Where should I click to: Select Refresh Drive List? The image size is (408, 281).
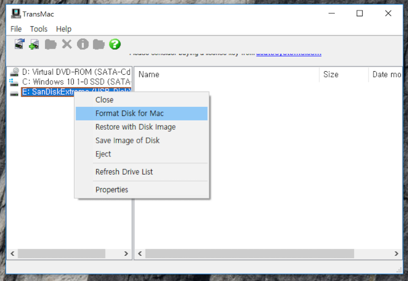click(x=141, y=172)
